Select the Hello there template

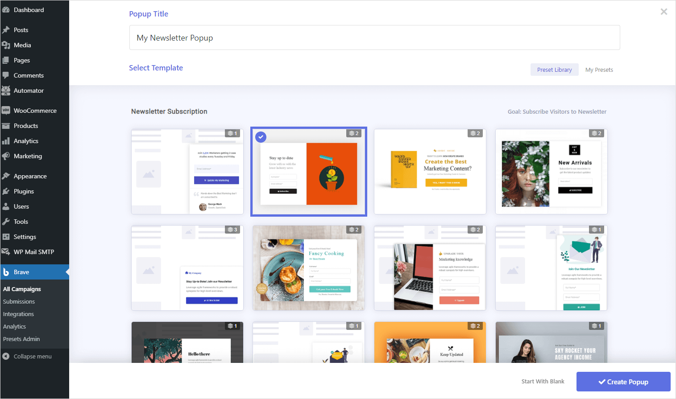coord(187,342)
